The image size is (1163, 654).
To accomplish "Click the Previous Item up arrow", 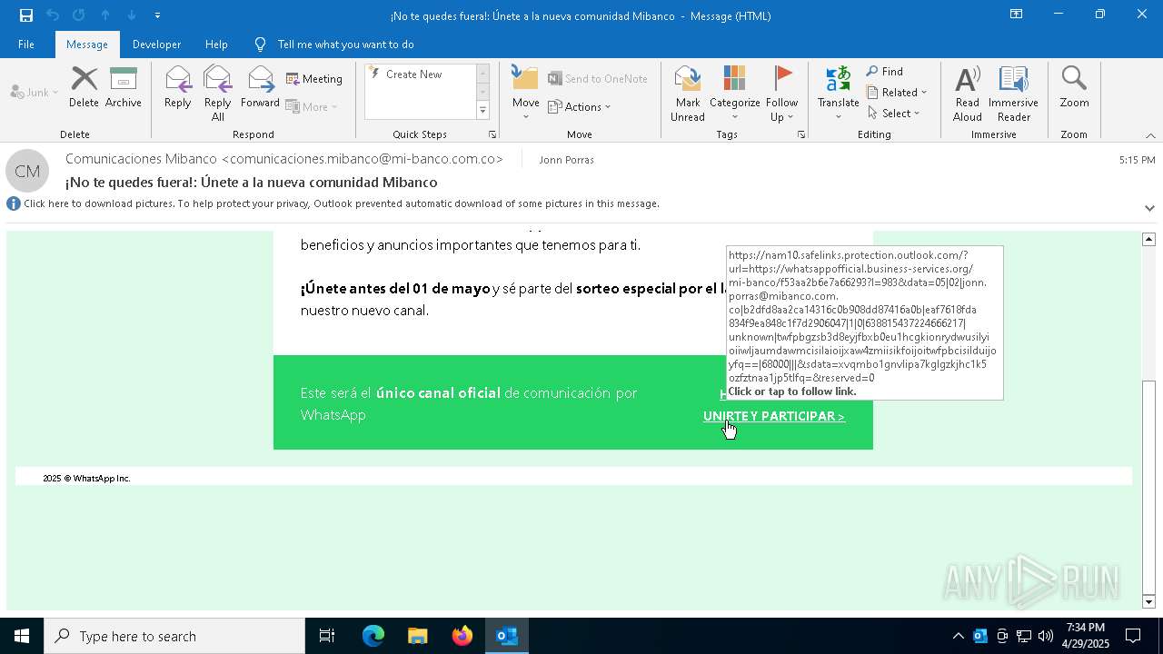I will 105,15.
